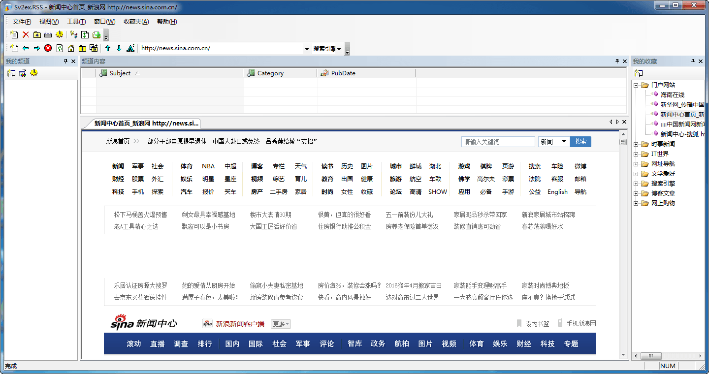The width and height of the screenshot is (709, 374).
Task: Click the red X delete icon
Action: point(26,34)
